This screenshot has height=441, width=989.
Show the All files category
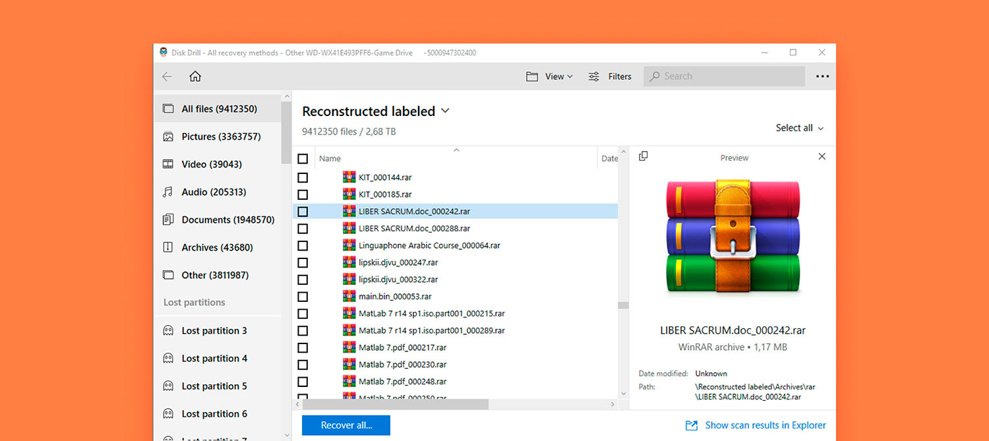[x=218, y=109]
